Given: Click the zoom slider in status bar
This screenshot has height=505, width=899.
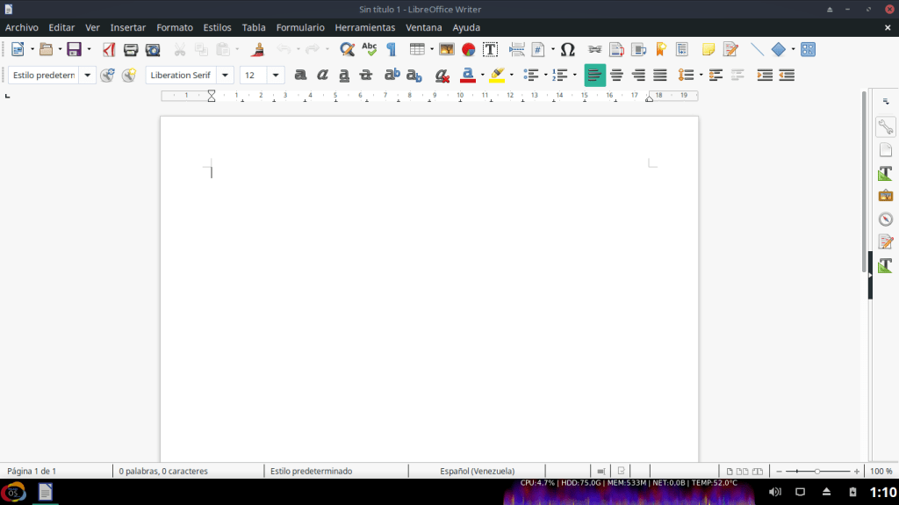Looking at the screenshot, I should tap(817, 472).
